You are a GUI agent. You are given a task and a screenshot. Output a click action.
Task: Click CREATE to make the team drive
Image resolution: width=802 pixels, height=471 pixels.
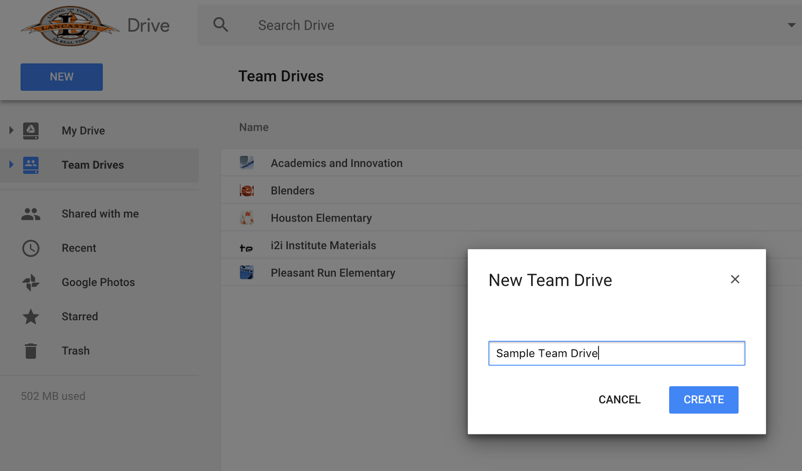pyautogui.click(x=704, y=400)
